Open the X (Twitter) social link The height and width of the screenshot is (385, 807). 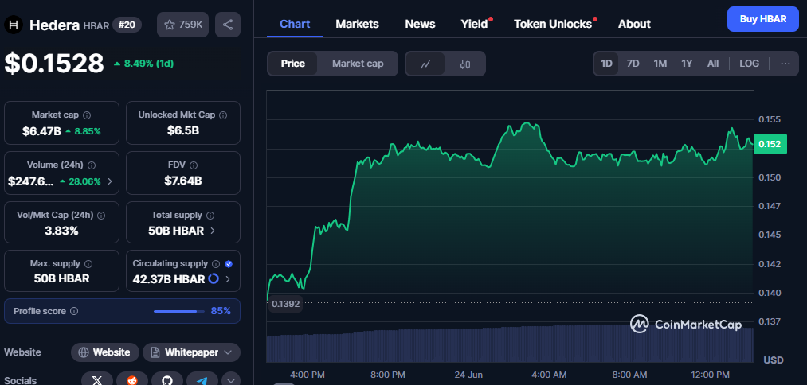click(x=97, y=380)
